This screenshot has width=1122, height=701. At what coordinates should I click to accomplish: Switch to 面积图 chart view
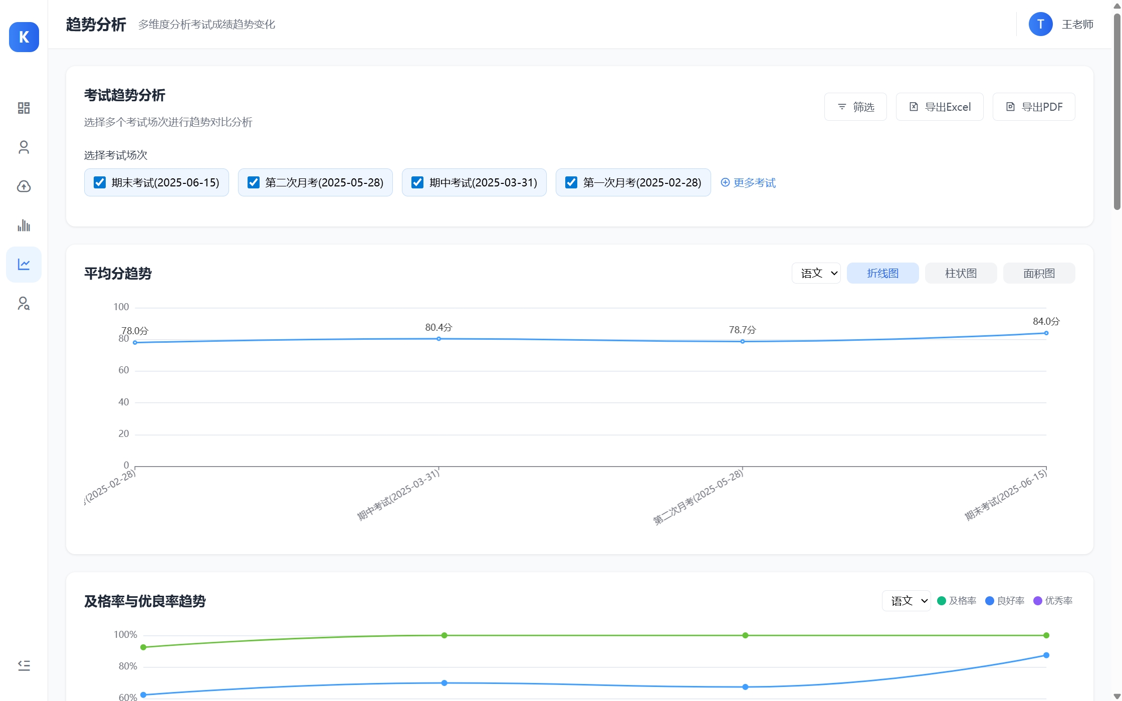[1039, 273]
